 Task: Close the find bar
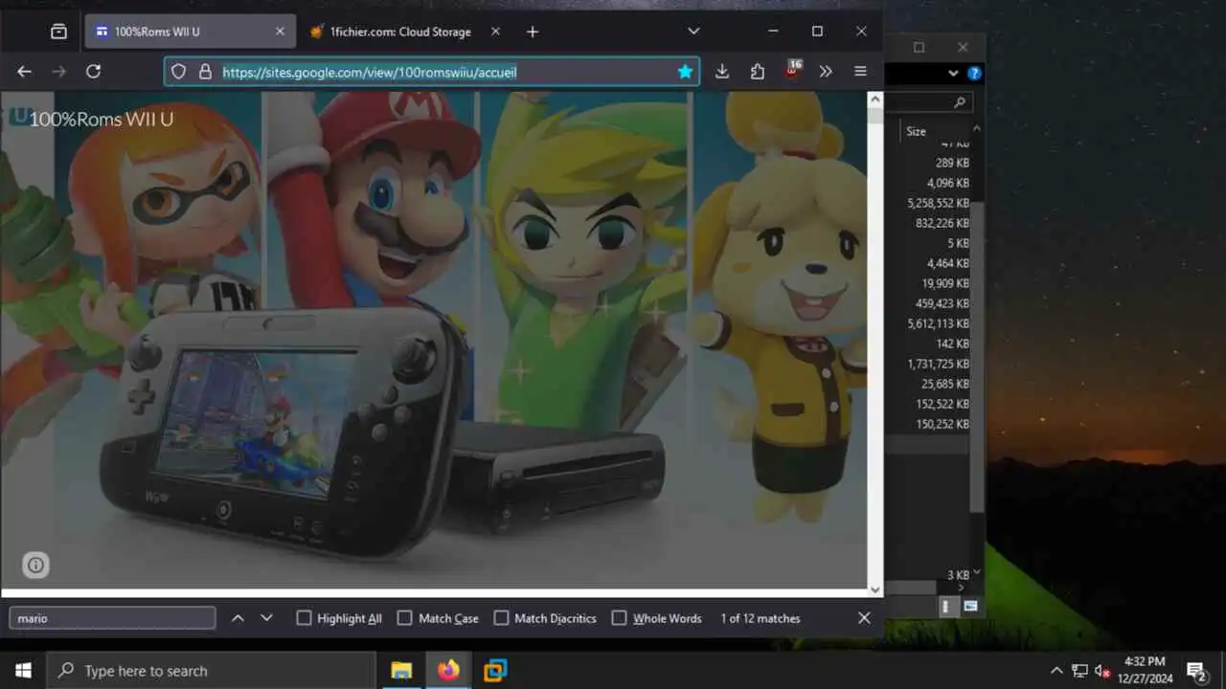point(864,618)
